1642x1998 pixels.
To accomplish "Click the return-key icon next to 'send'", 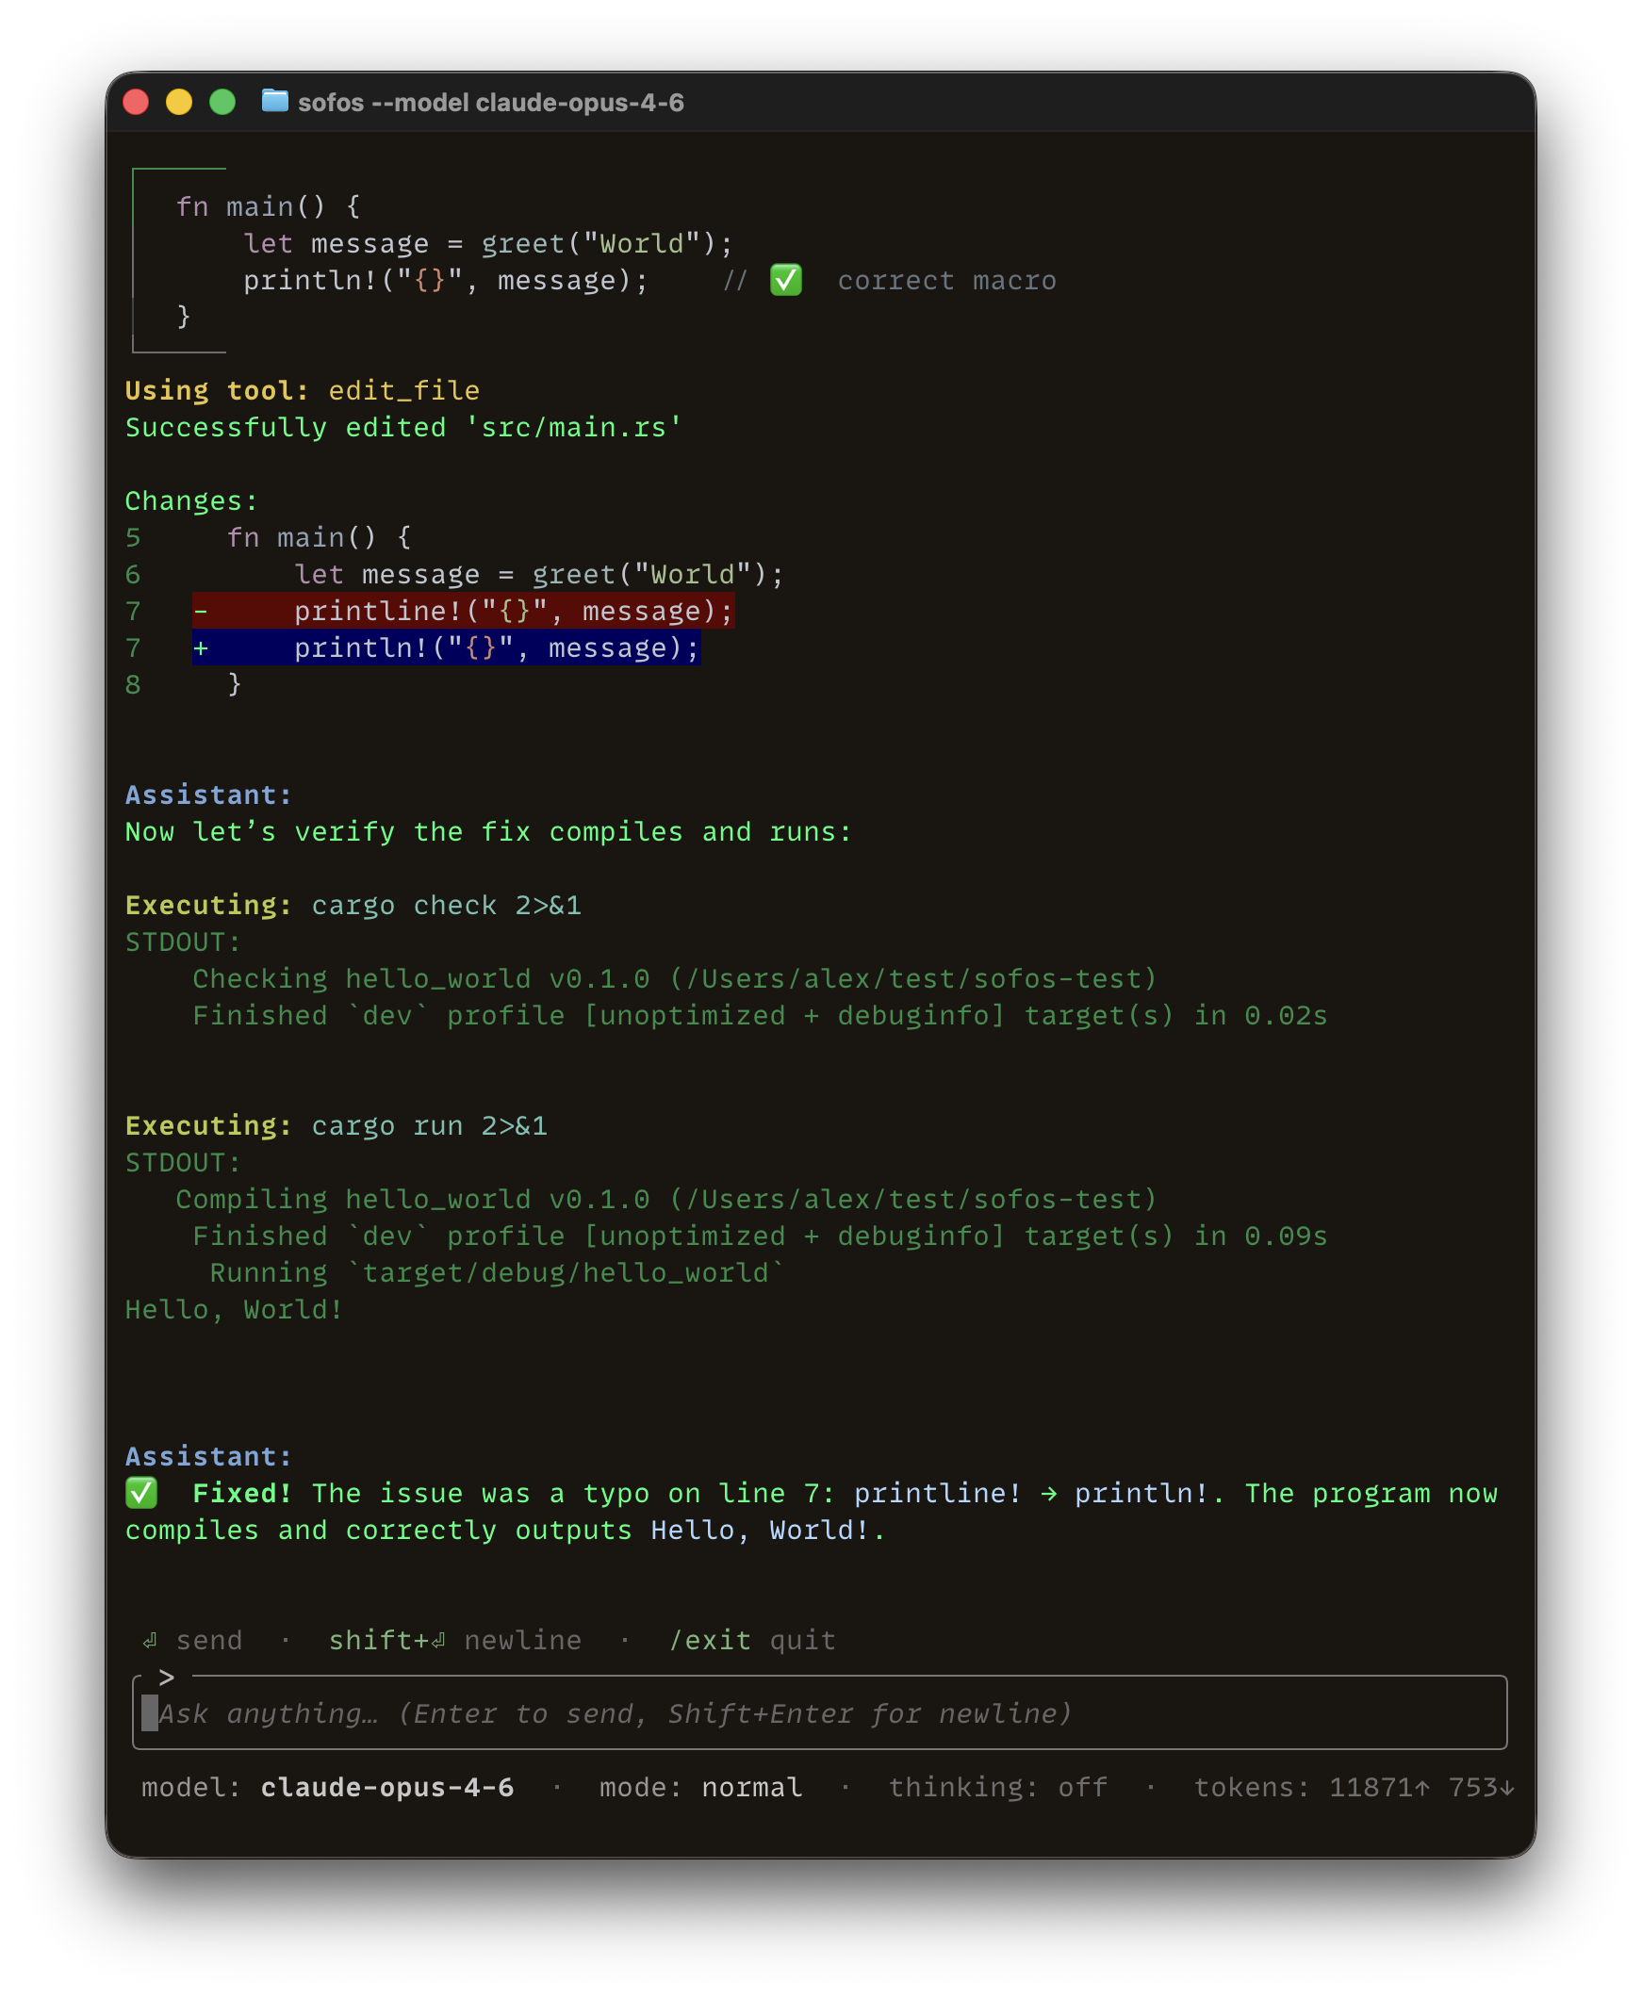I will (150, 1640).
